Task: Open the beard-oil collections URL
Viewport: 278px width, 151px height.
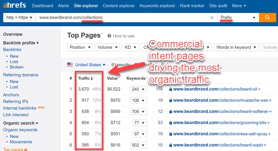Action: tap(215, 89)
